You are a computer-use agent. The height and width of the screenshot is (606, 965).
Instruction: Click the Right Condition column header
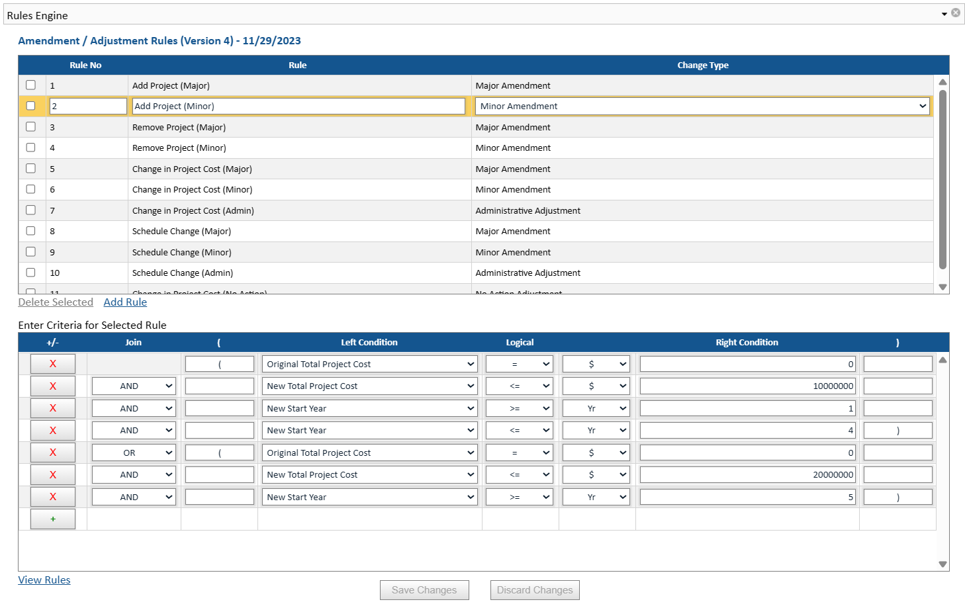[747, 342]
